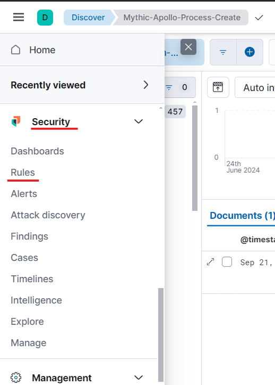Open the green D space avatar
This screenshot has height=385, width=275.
pyautogui.click(x=45, y=18)
